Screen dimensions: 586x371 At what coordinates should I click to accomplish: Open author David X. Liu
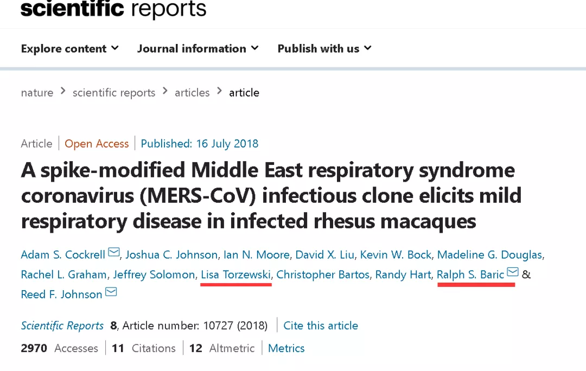[x=325, y=254]
